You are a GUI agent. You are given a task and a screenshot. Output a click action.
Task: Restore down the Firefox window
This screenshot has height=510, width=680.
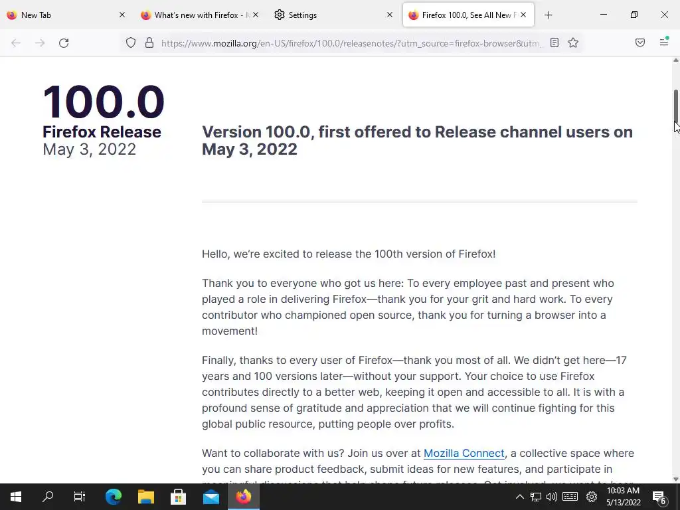634,15
